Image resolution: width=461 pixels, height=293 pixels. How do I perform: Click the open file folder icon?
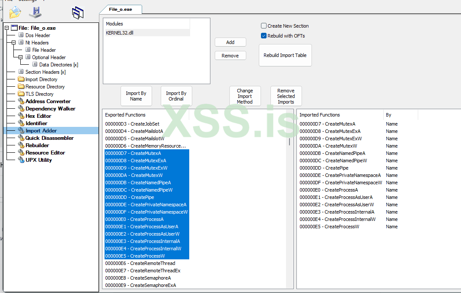click(x=15, y=13)
